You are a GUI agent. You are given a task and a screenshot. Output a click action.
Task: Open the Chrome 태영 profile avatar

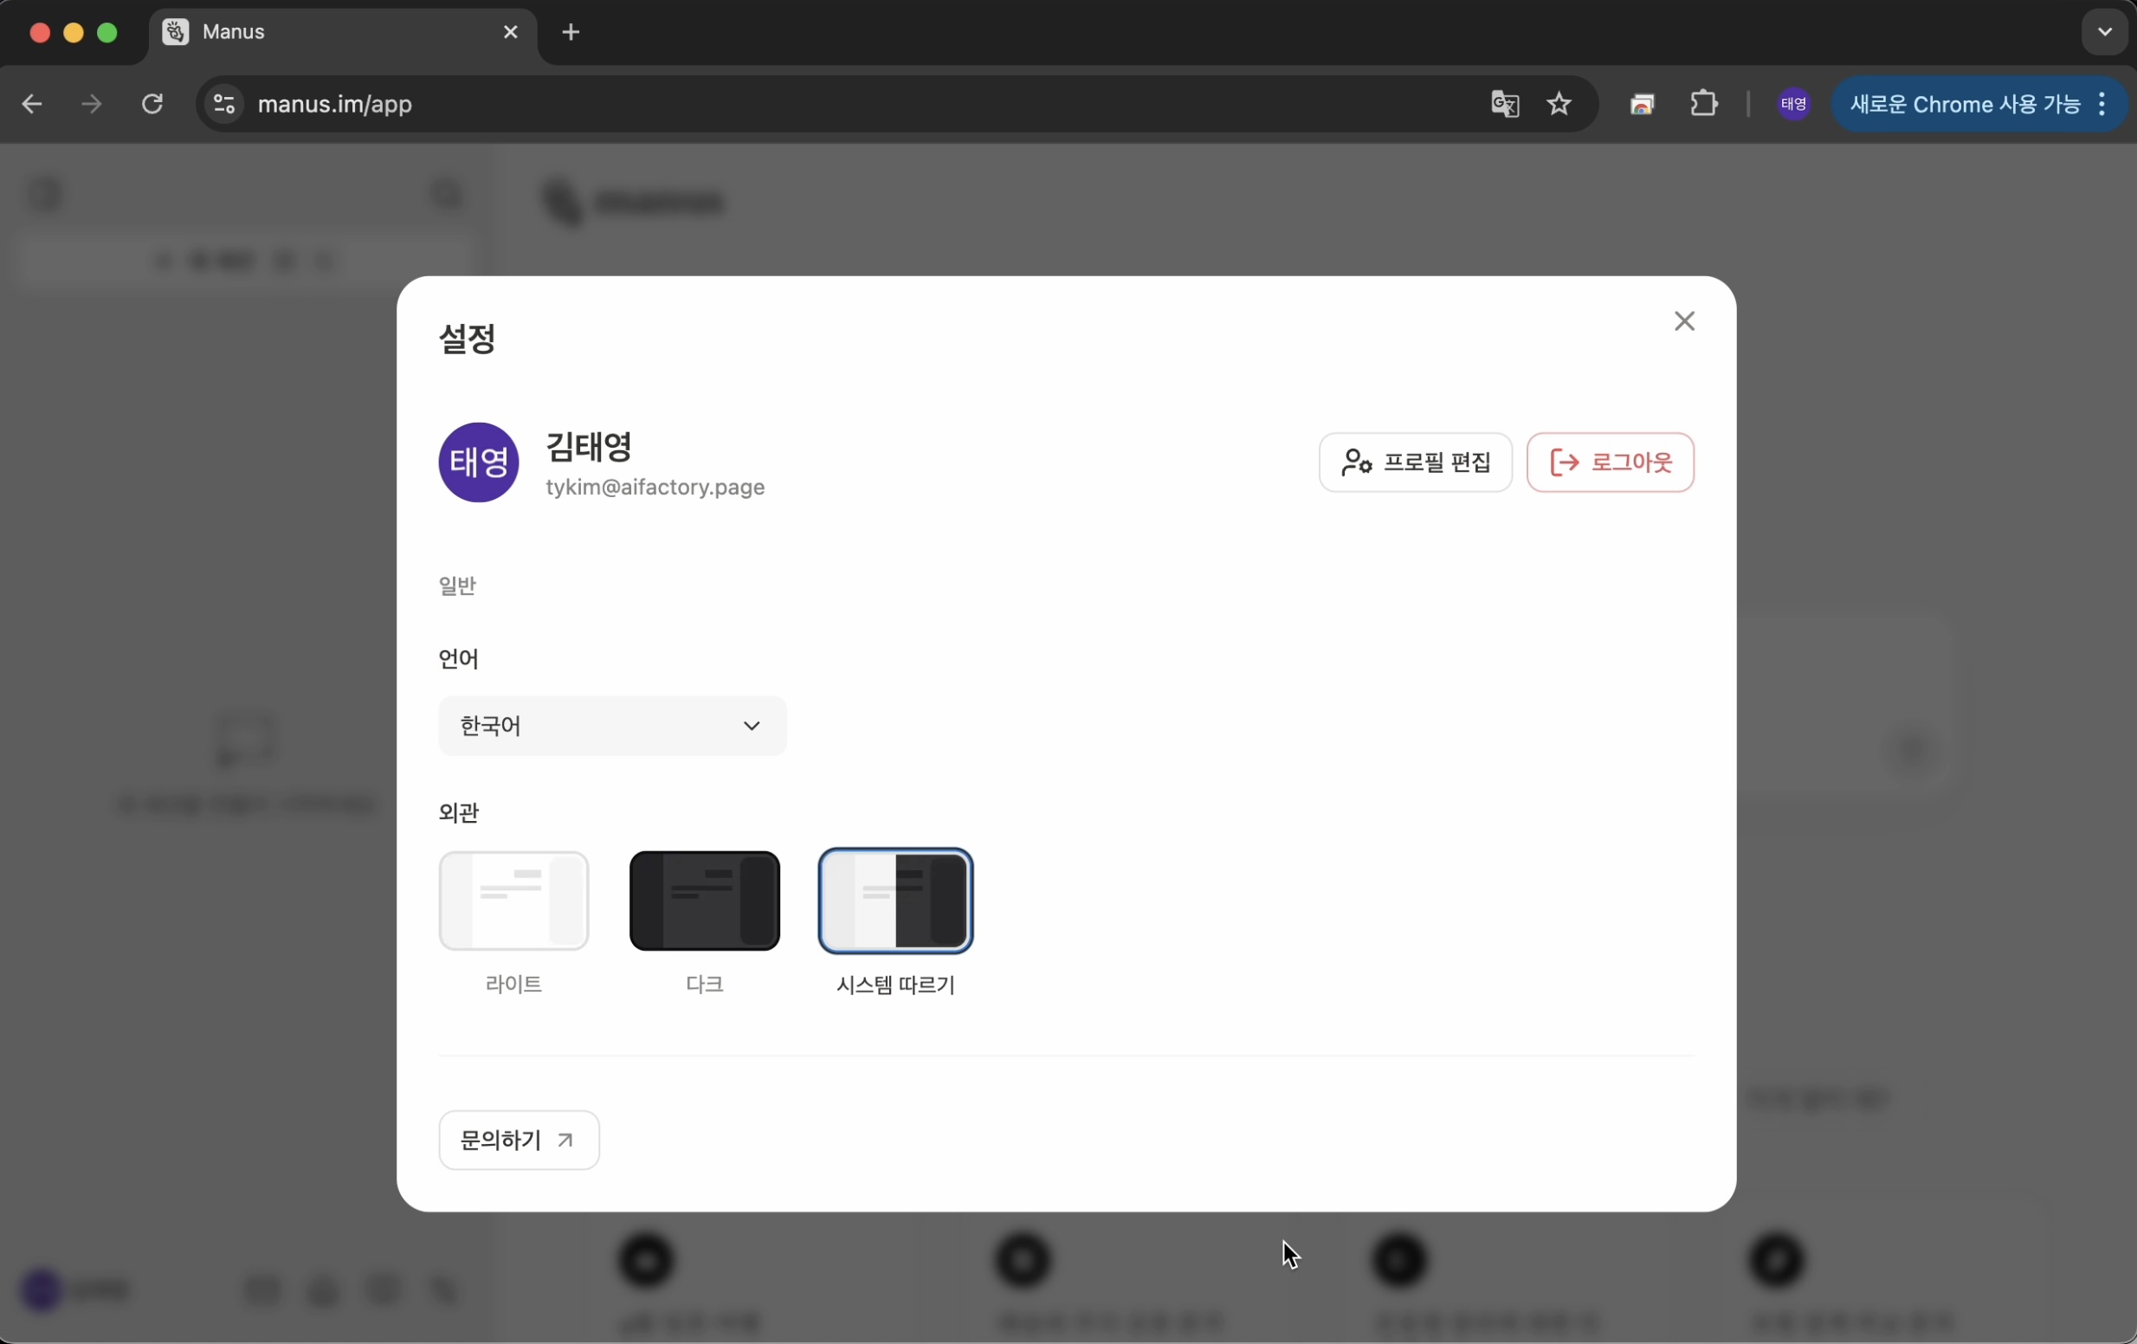(1793, 105)
